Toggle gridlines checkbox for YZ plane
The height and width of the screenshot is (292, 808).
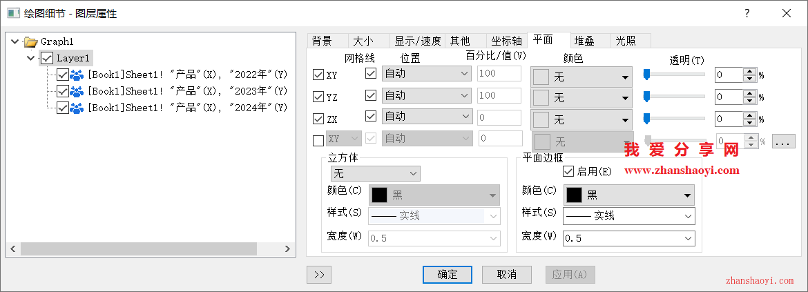point(370,95)
